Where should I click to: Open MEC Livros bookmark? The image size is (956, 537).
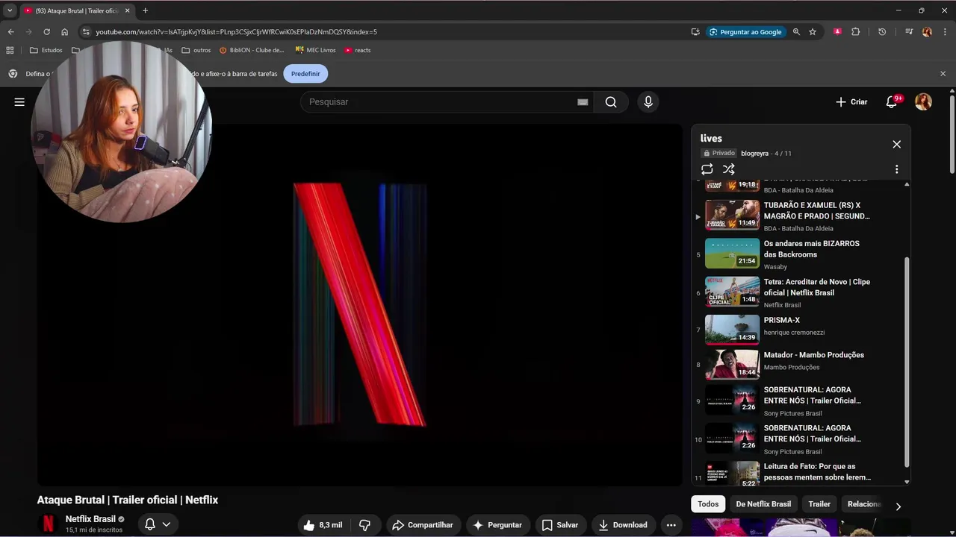pos(315,50)
